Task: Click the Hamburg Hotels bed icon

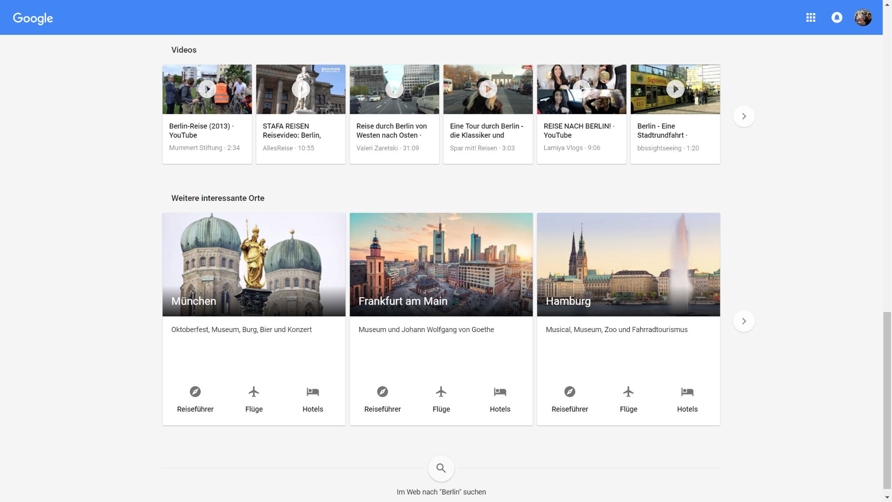Action: (687, 392)
